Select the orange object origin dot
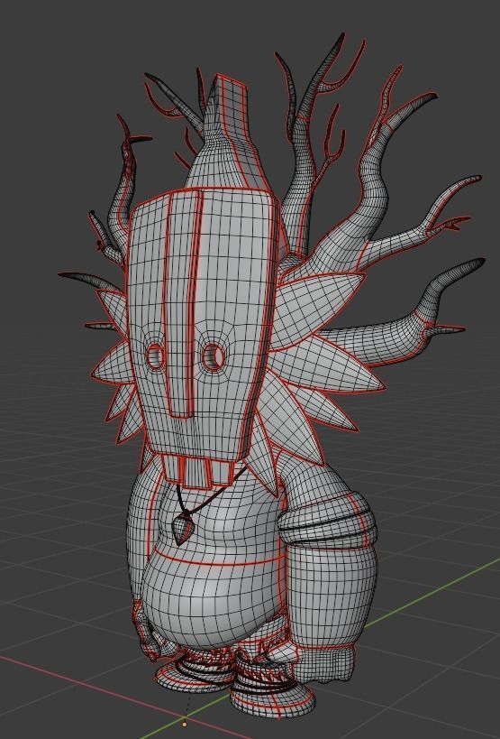This screenshot has height=739, width=500. [185, 724]
